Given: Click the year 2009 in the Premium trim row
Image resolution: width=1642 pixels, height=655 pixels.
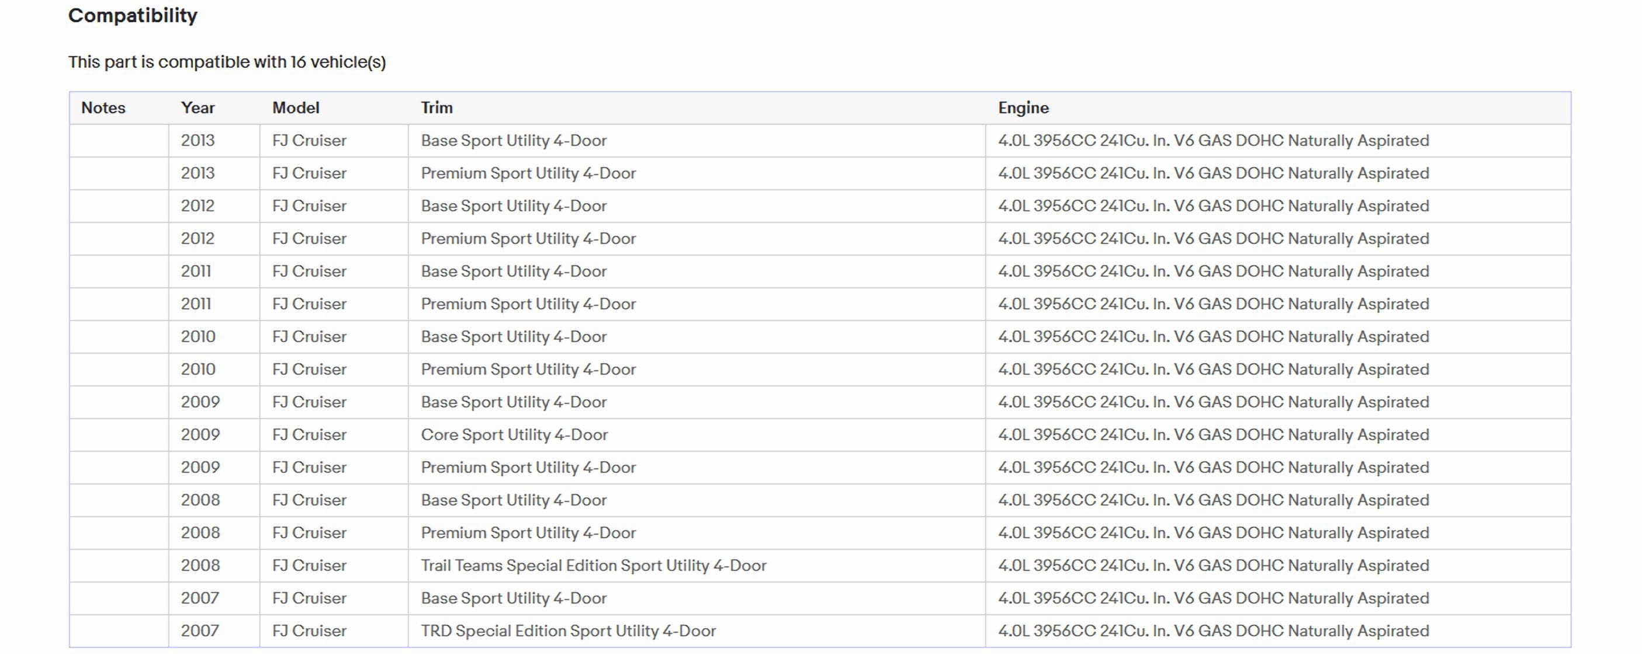Looking at the screenshot, I should 200,467.
